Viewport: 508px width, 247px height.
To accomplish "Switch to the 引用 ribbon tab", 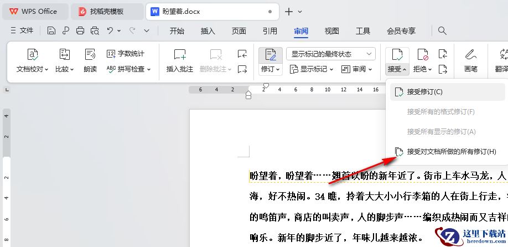I will 270,31.
